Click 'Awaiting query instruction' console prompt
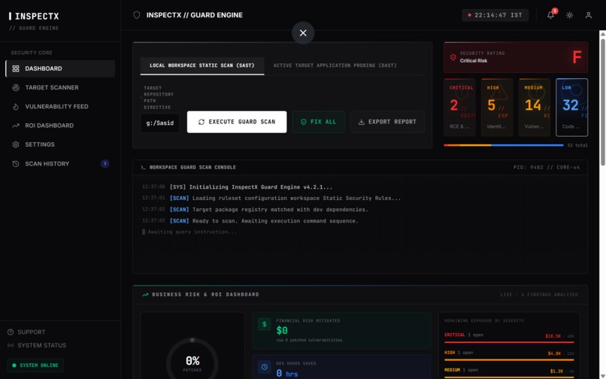 189,232
